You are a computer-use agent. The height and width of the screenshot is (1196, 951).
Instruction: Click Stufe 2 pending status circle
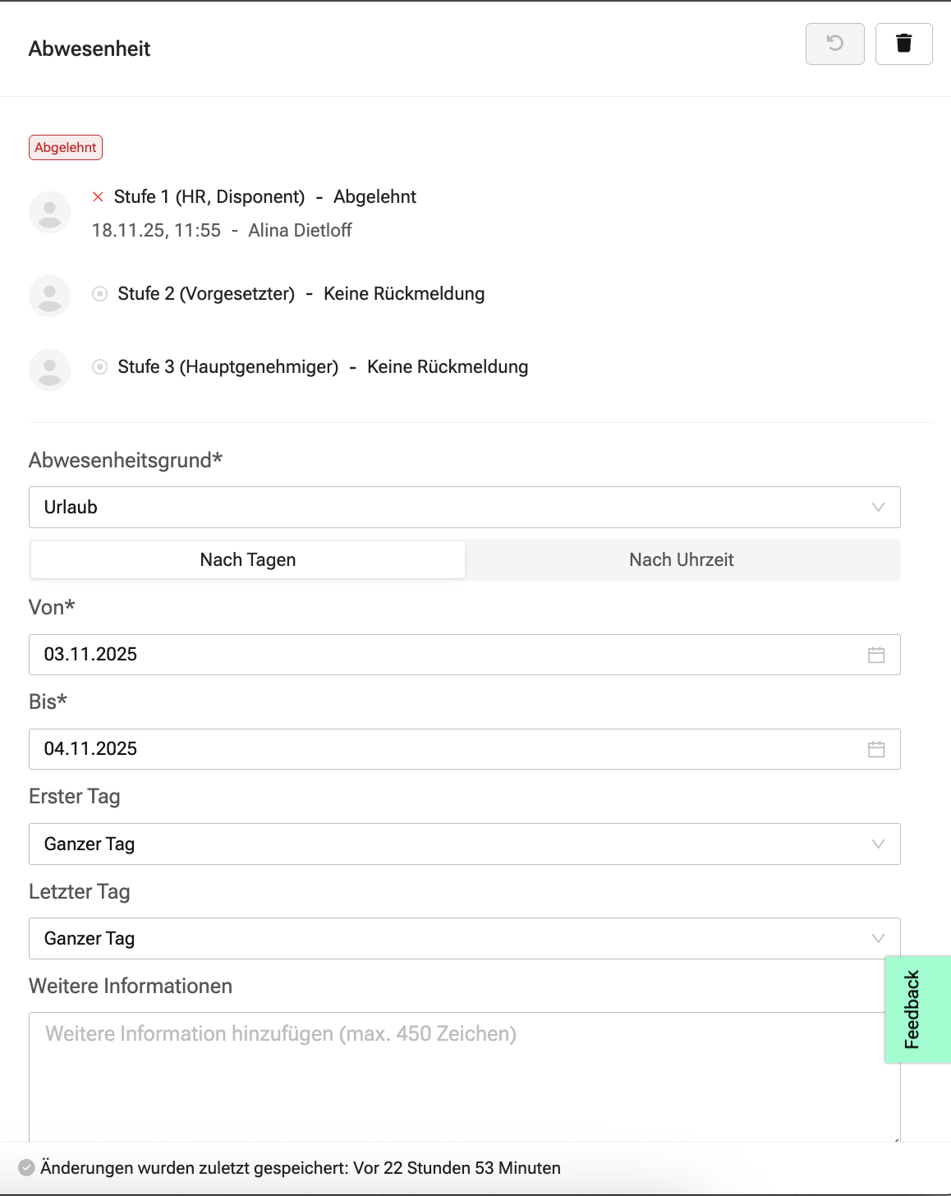100,294
